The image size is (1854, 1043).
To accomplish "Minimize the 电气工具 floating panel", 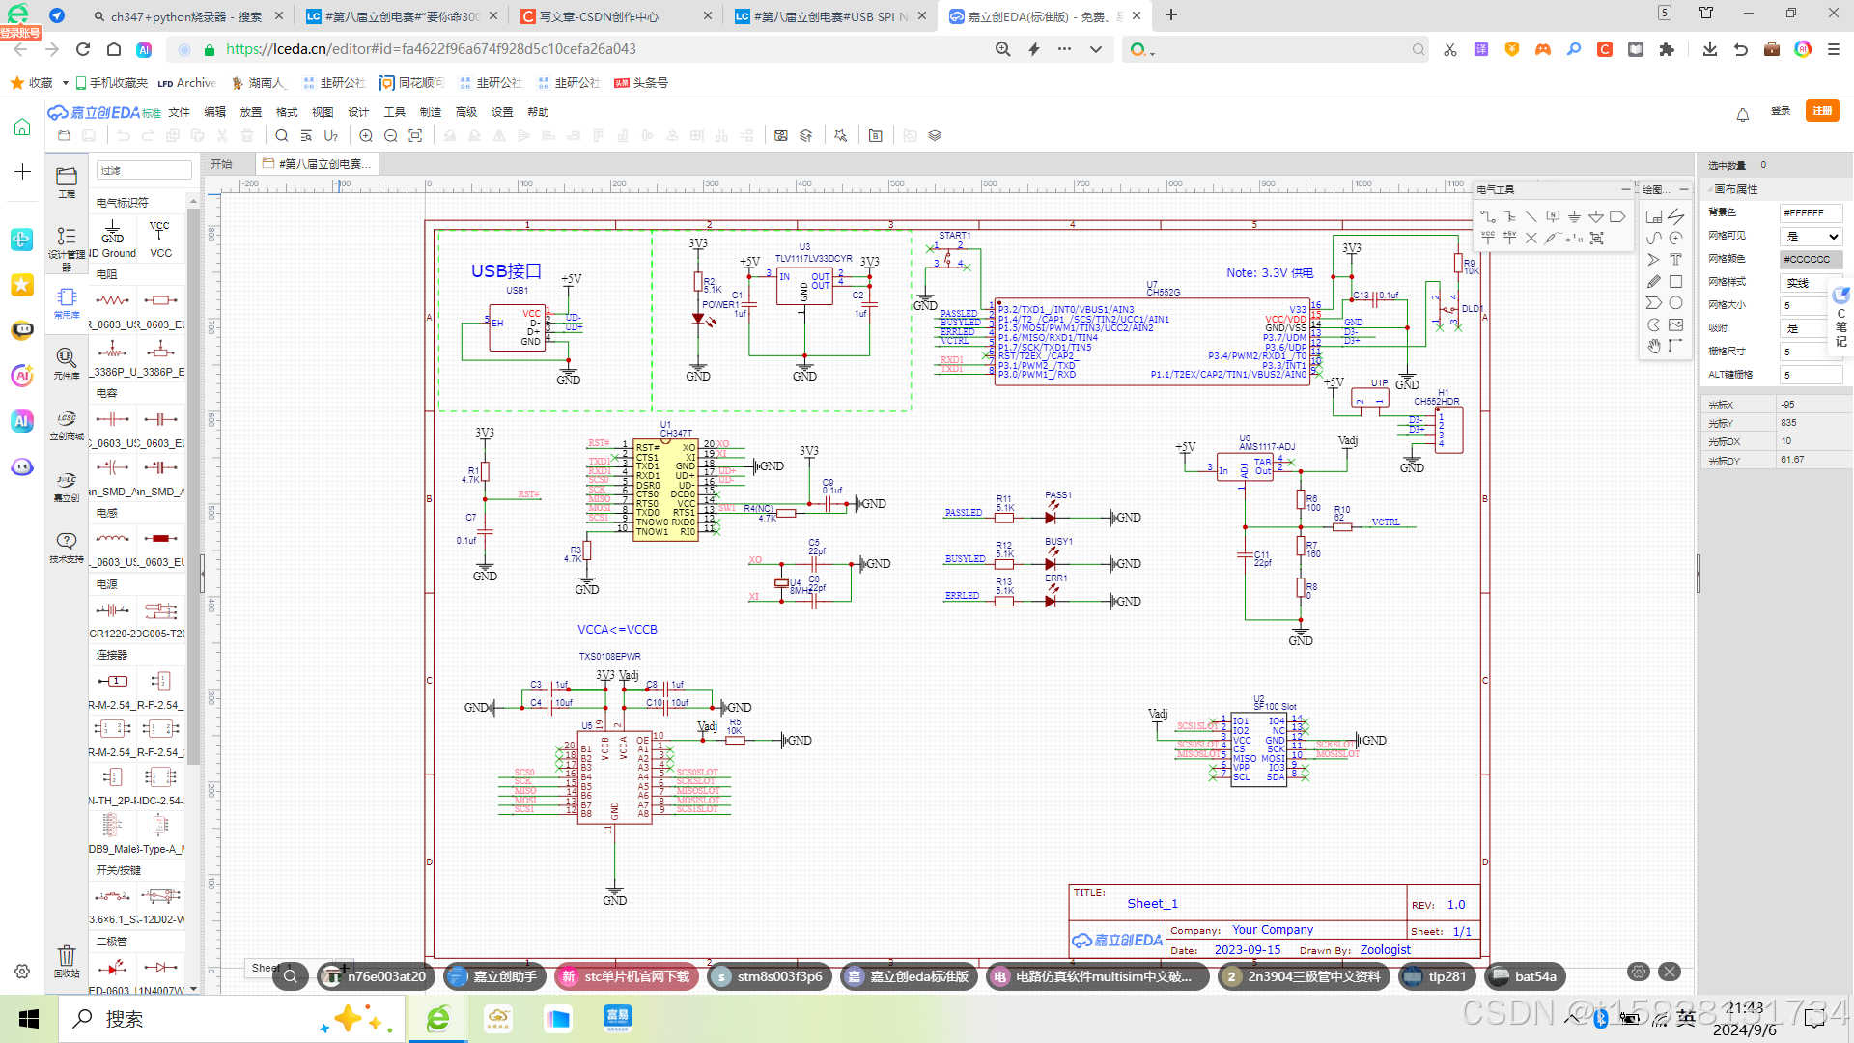I will [x=1625, y=189].
